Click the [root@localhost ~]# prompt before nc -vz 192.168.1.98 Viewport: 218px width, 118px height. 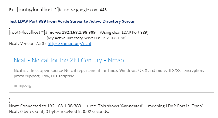tap(28, 33)
